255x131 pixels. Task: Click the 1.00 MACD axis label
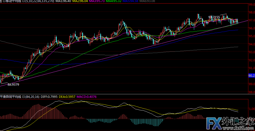click(252, 108)
